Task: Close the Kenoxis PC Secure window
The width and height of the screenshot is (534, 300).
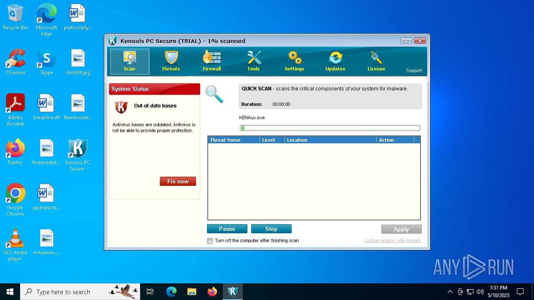Action: (x=420, y=41)
